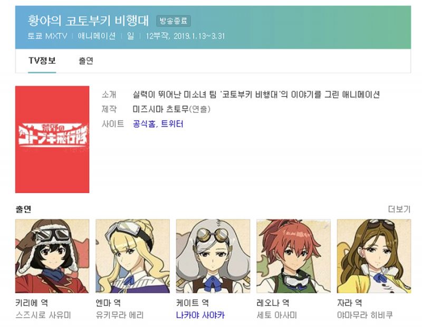Screen dimensions: 422x327
Task: Click voice actor name 스즈시로 사유미
Action: (x=43, y=315)
